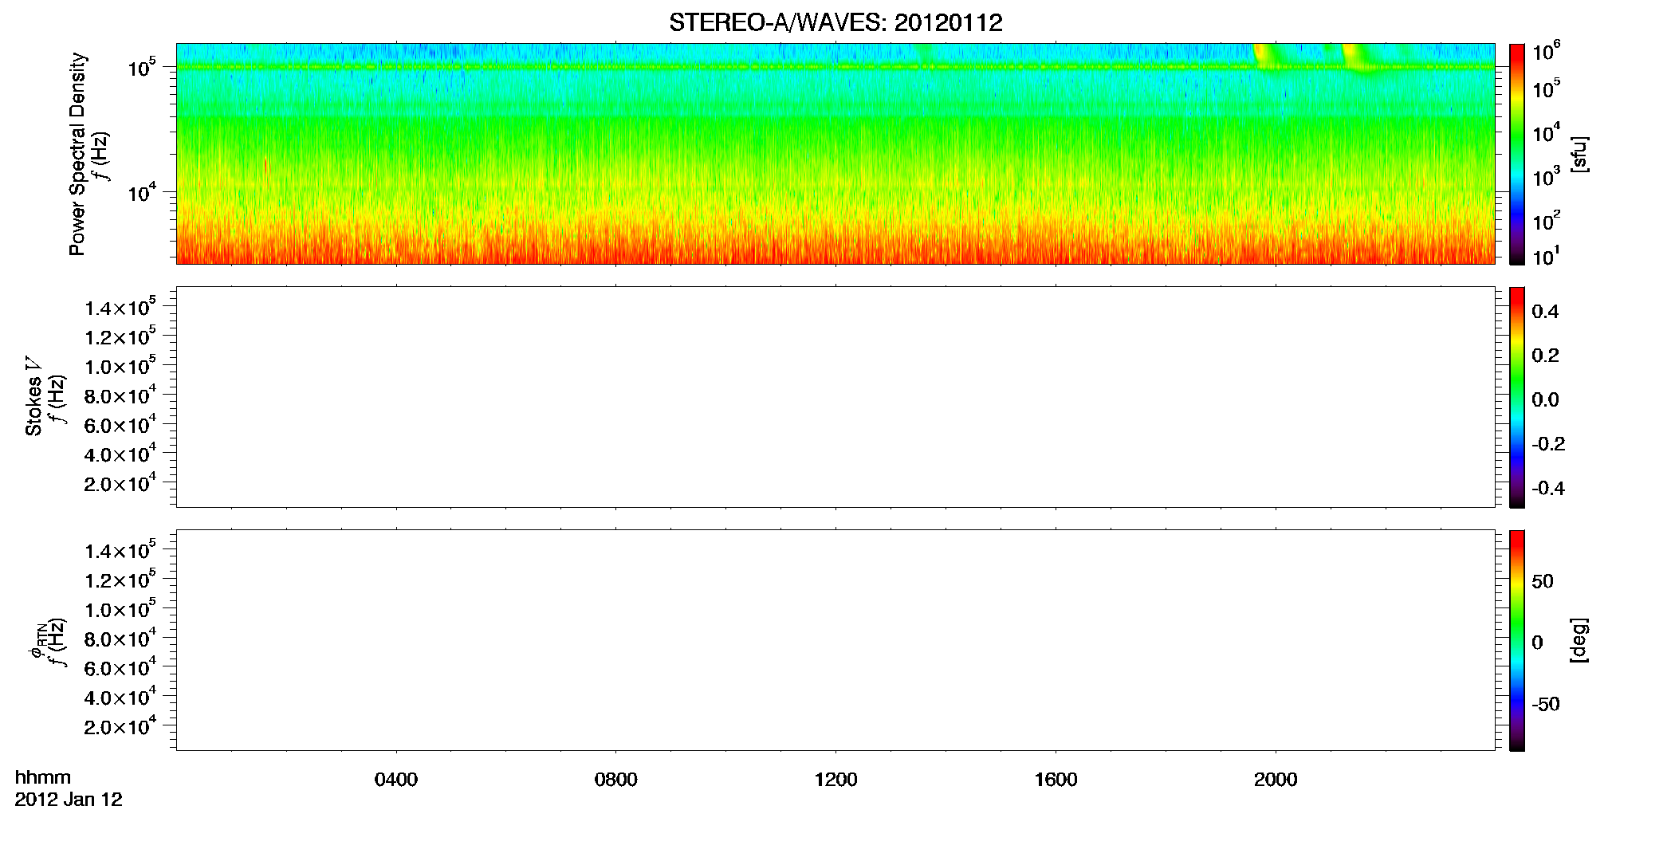Select the Power Spectral Density color bar
The image size is (1671, 861).
pyautogui.click(x=1516, y=154)
